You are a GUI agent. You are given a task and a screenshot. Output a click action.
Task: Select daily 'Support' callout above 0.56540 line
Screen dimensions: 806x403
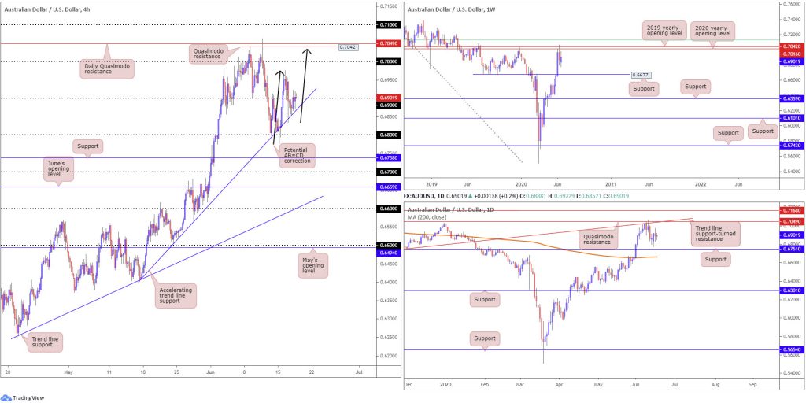point(485,338)
